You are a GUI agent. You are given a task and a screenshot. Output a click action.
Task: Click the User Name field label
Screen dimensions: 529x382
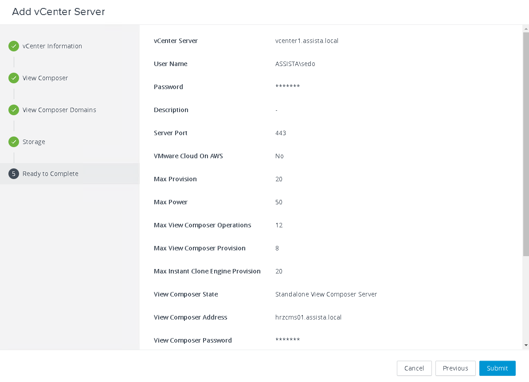[x=171, y=64]
